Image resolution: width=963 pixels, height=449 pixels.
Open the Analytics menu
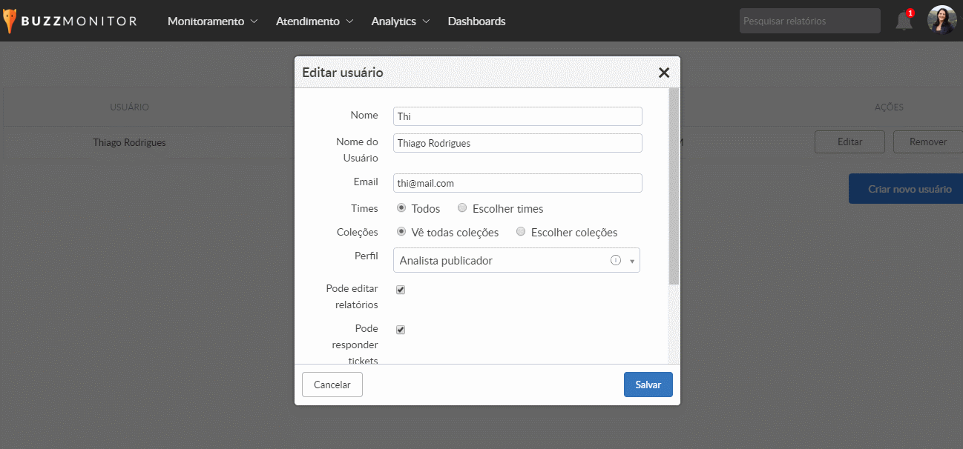pyautogui.click(x=401, y=21)
